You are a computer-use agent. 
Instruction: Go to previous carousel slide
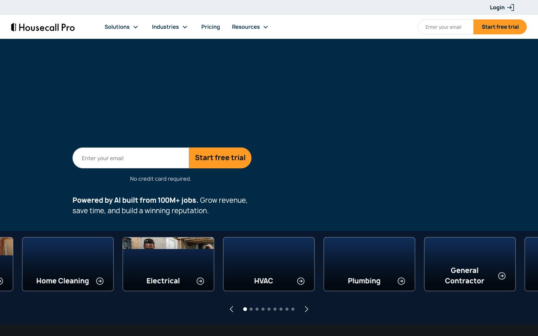pyautogui.click(x=232, y=309)
